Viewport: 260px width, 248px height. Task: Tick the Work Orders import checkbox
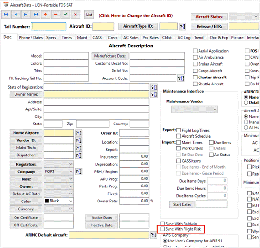click(178, 148)
